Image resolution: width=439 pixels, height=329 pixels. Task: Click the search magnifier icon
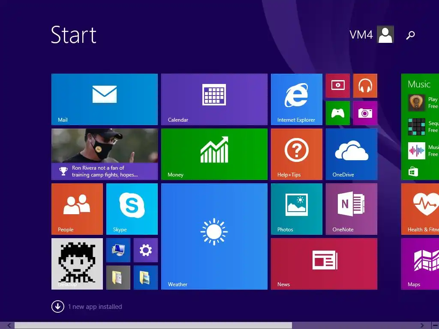click(410, 35)
